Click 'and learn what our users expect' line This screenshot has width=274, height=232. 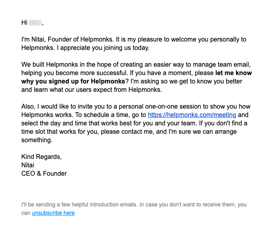tap(92, 90)
